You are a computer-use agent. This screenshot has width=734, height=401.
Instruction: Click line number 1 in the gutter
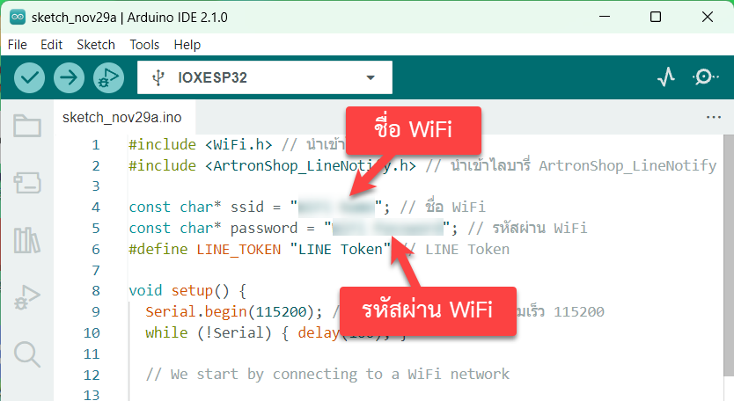(x=96, y=144)
